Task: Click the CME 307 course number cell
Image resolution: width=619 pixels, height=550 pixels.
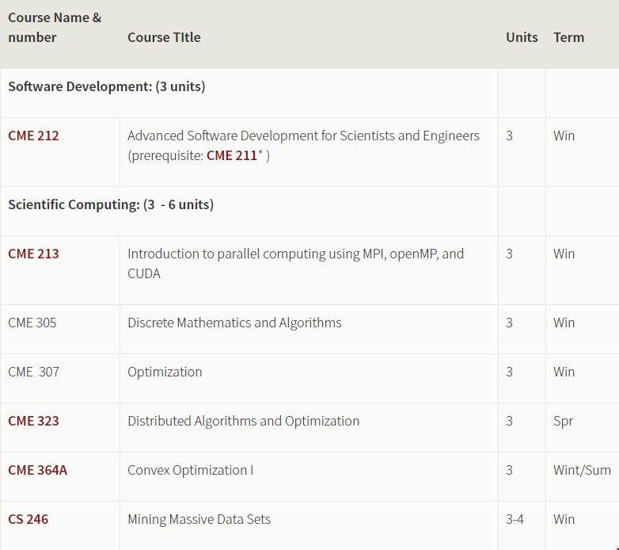Action: point(33,372)
